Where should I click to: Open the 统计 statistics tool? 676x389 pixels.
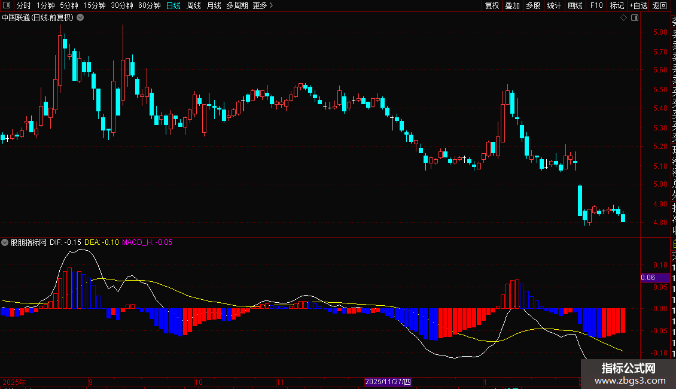554,5
